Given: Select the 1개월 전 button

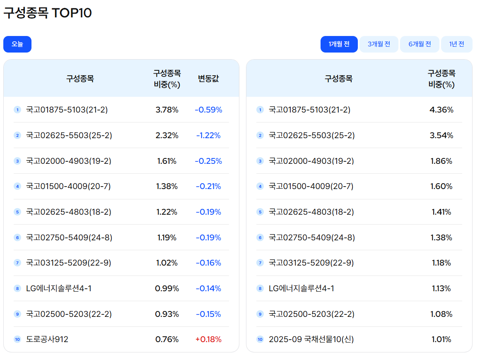Looking at the screenshot, I should (339, 44).
